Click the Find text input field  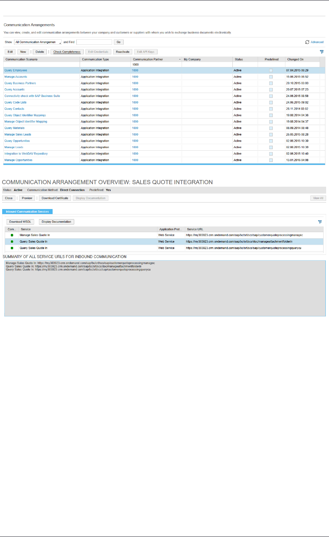coord(94,42)
